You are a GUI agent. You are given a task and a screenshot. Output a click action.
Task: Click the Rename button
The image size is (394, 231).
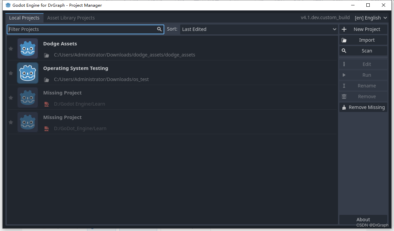pos(363,86)
